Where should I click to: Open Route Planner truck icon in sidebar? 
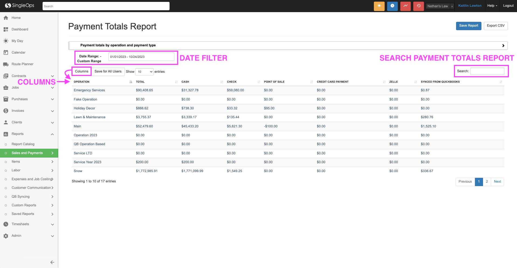(6, 64)
